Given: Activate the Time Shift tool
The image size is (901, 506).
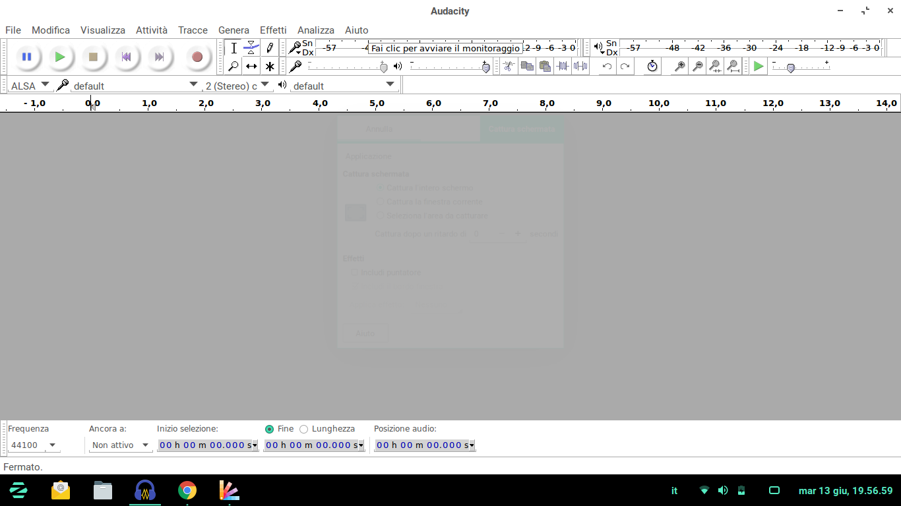Looking at the screenshot, I should pyautogui.click(x=251, y=66).
